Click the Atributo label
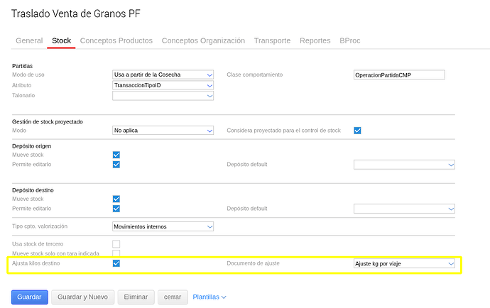 [21, 85]
